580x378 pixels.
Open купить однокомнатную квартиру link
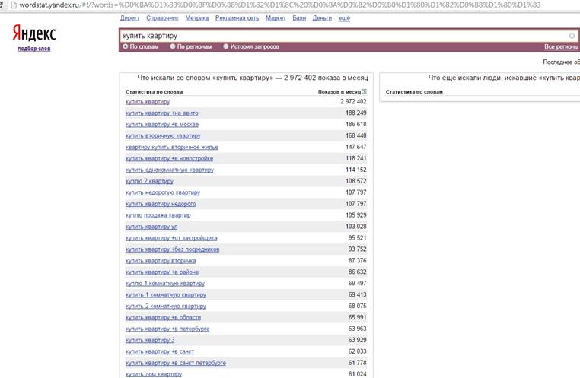(x=170, y=170)
